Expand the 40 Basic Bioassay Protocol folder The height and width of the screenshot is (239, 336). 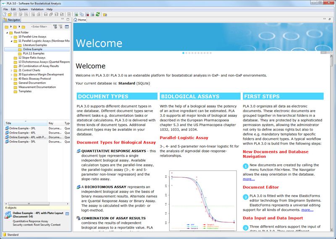click(x=12, y=79)
